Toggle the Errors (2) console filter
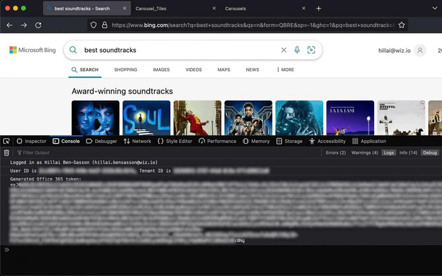442x276 pixels. click(x=336, y=153)
